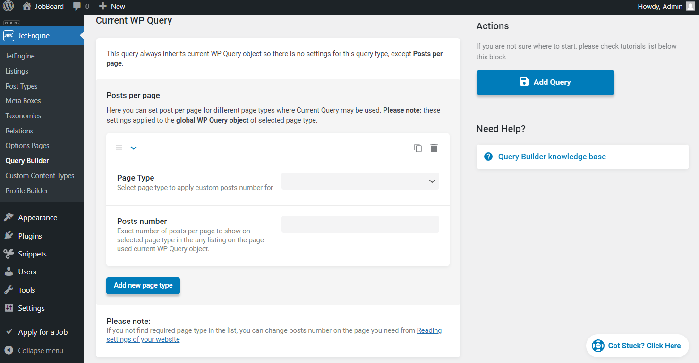Open Custom Content Types
Image resolution: width=699 pixels, height=363 pixels.
pos(40,176)
